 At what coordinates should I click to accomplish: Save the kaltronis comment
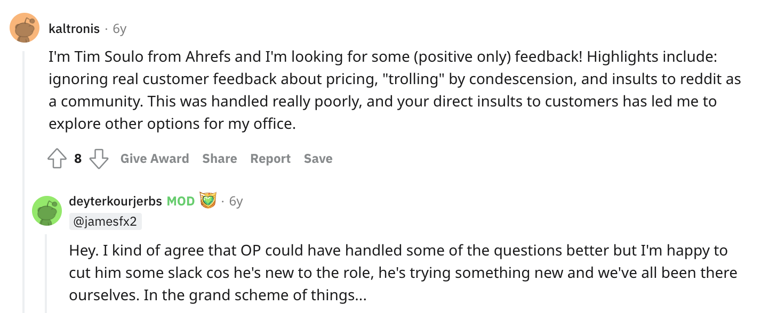pyautogui.click(x=318, y=159)
